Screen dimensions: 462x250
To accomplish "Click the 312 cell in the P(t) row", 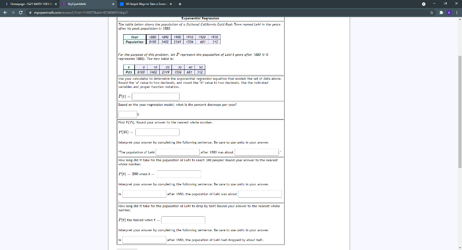I will point(200,72).
